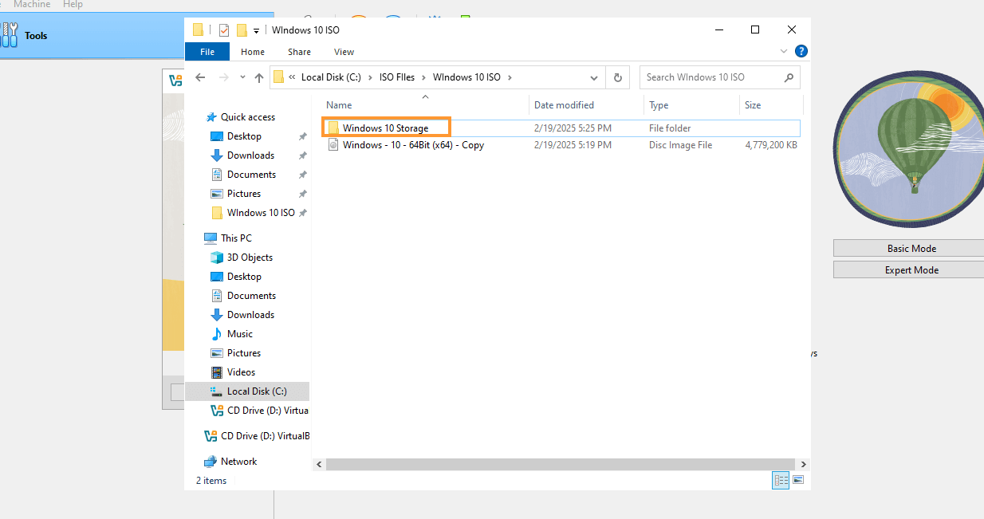Expand the ribbon with the chevron
The width and height of the screenshot is (984, 519).
(x=783, y=51)
